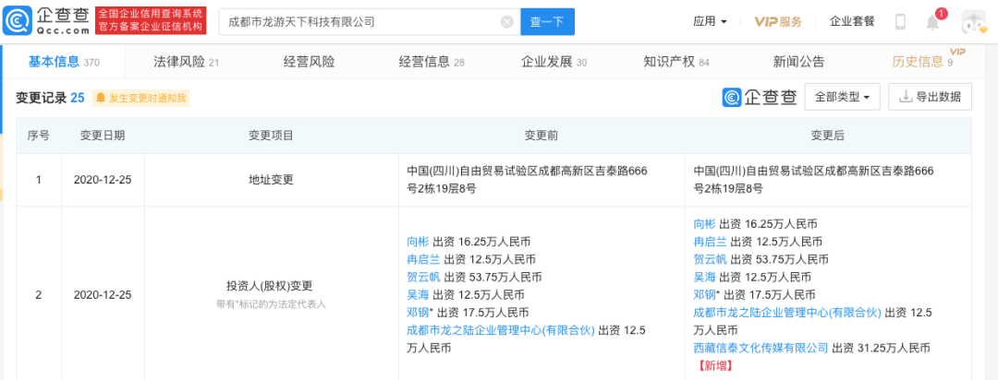The width and height of the screenshot is (998, 380).
Task: Click the 地址变更 cell
Action: [x=271, y=180]
